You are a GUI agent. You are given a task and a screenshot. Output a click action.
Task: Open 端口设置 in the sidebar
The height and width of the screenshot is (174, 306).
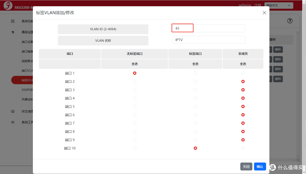27,42
